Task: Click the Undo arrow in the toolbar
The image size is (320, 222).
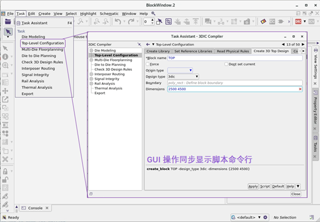Action: point(117,21)
